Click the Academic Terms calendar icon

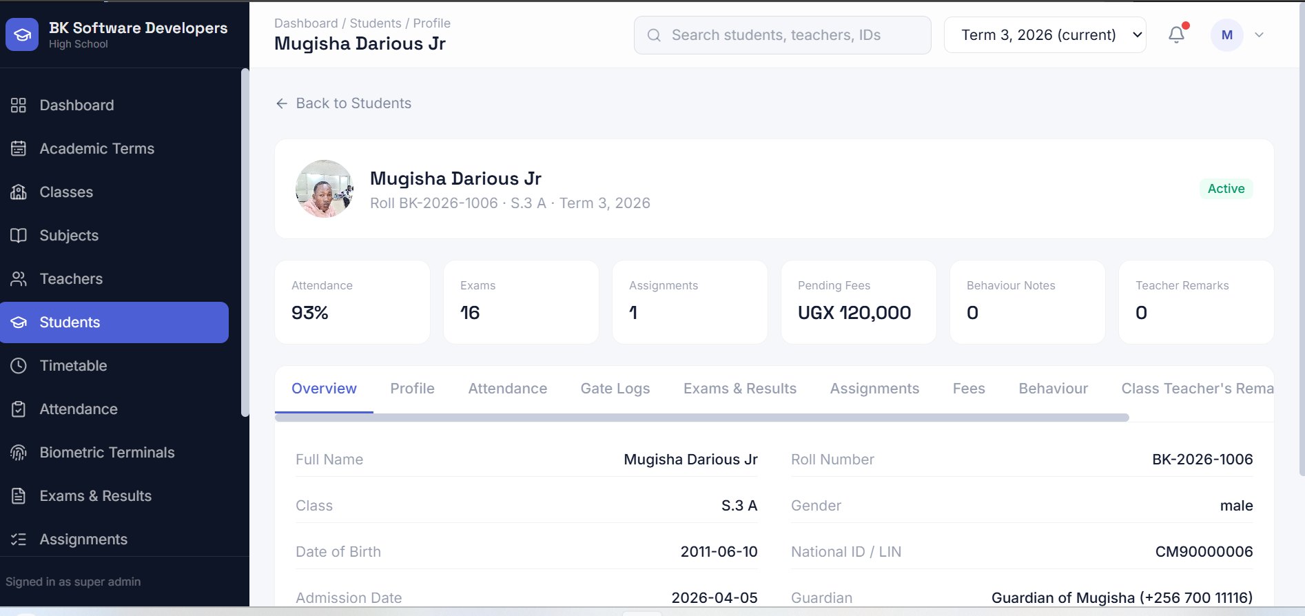tap(19, 149)
